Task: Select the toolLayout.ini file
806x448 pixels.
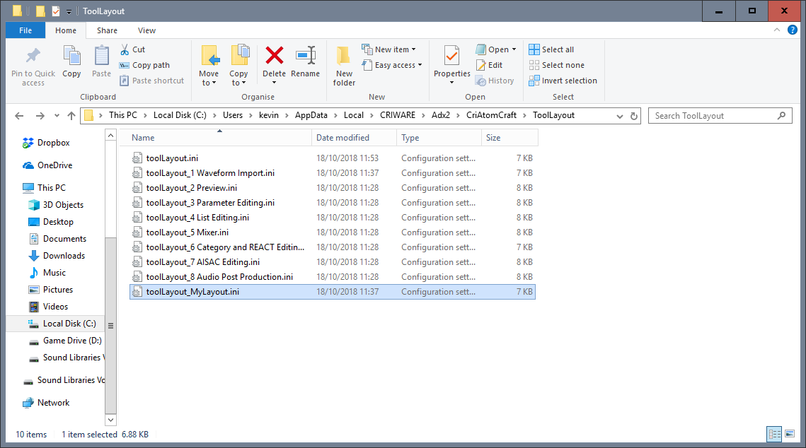Action: [x=332, y=158]
